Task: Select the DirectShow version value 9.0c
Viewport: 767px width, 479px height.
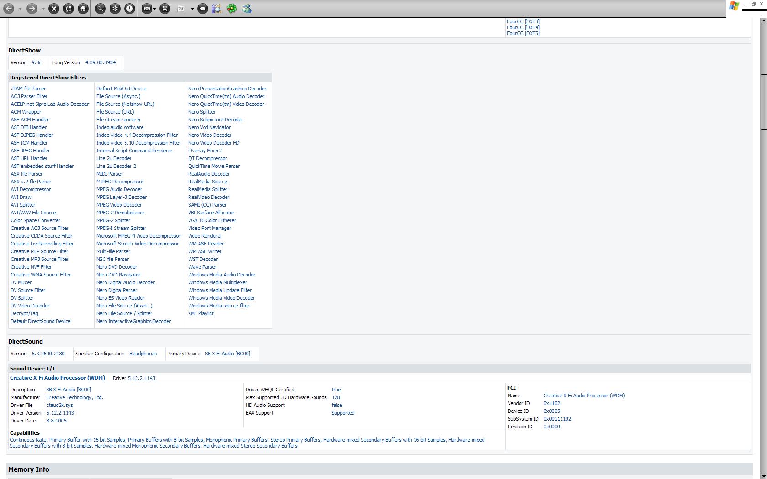Action: pos(37,62)
